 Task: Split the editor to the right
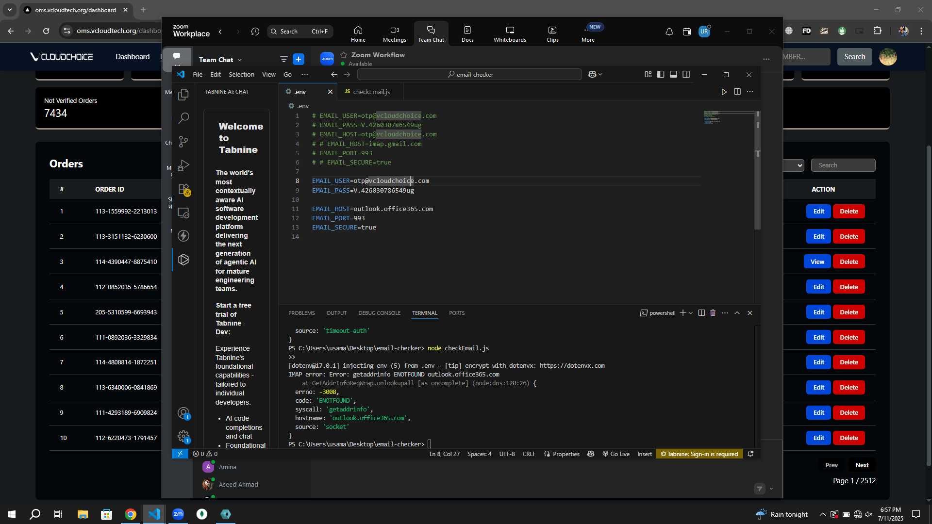tap(737, 92)
